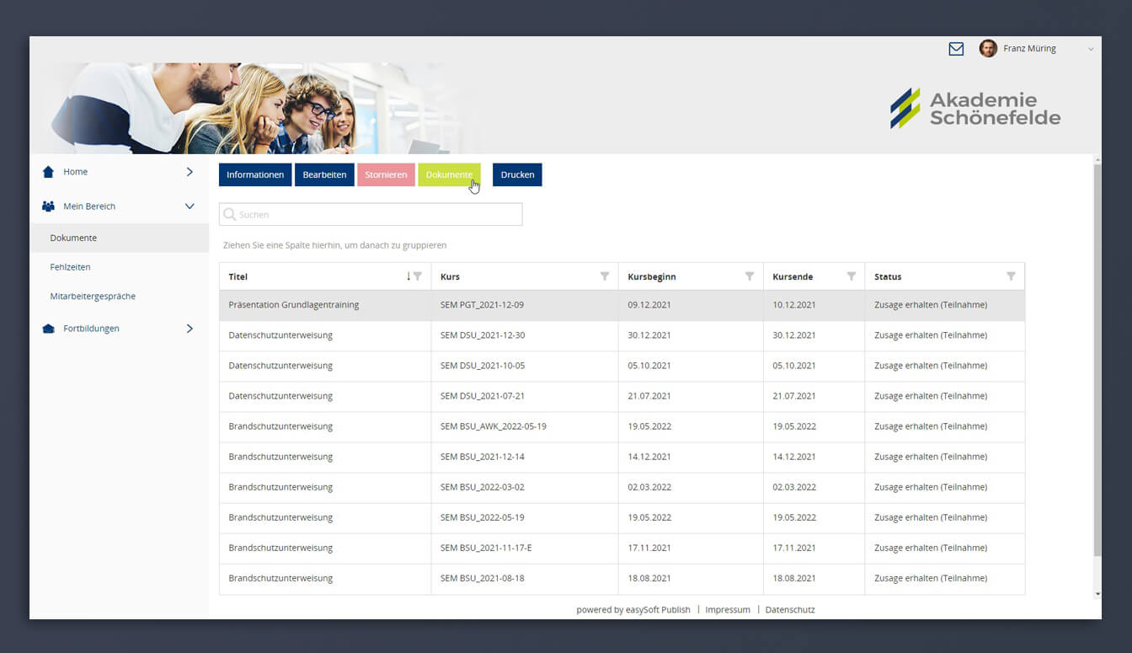The image size is (1132, 653).
Task: Click the Suchen search field
Action: coord(371,214)
